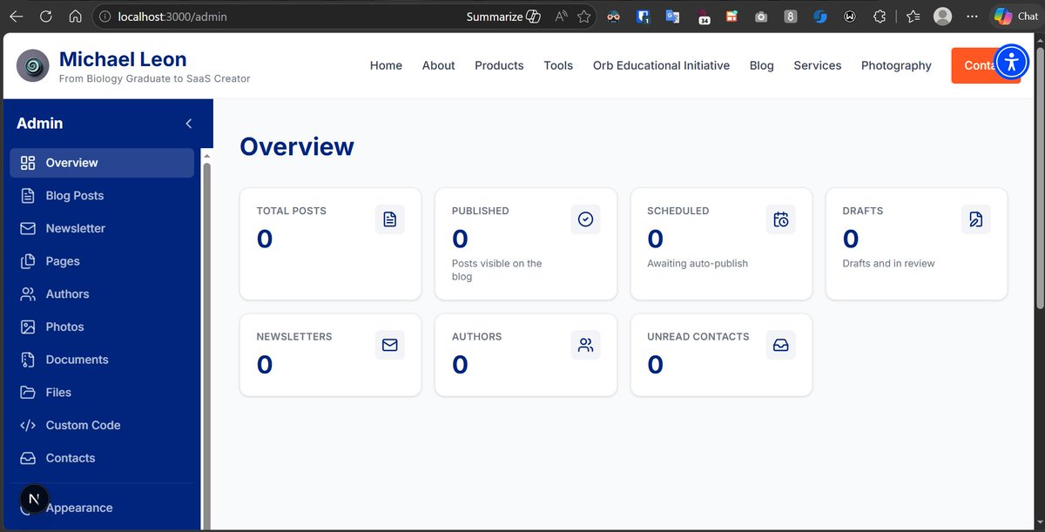
Task: Click the Michael Leon site title
Action: [x=123, y=59]
